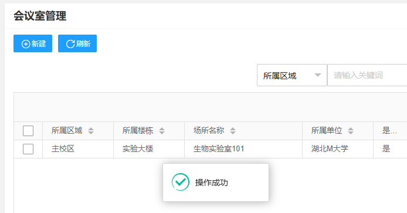Click the 所属区域 column header label
407x213 pixels.
pyautogui.click(x=67, y=130)
